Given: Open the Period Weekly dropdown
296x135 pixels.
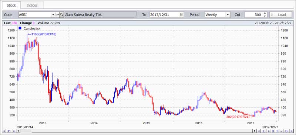Looking at the screenshot, I should 228,15.
